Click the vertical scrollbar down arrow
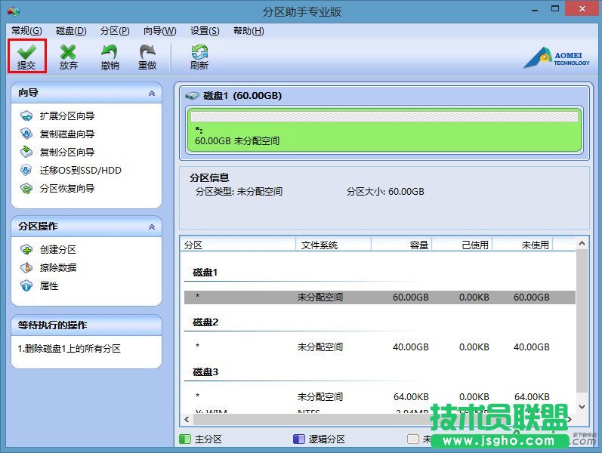This screenshot has width=602, height=453. [x=582, y=407]
